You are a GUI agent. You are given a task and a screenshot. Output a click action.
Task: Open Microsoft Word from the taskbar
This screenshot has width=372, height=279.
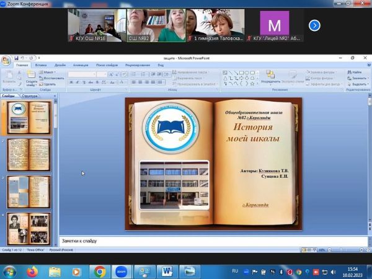pyautogui.click(x=167, y=272)
